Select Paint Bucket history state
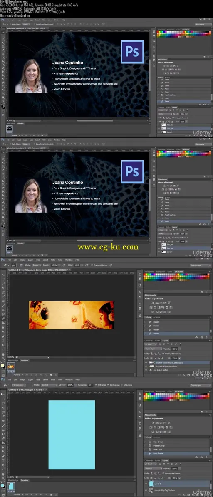Screen dimensions: 213x497 (x=176, y=453)
